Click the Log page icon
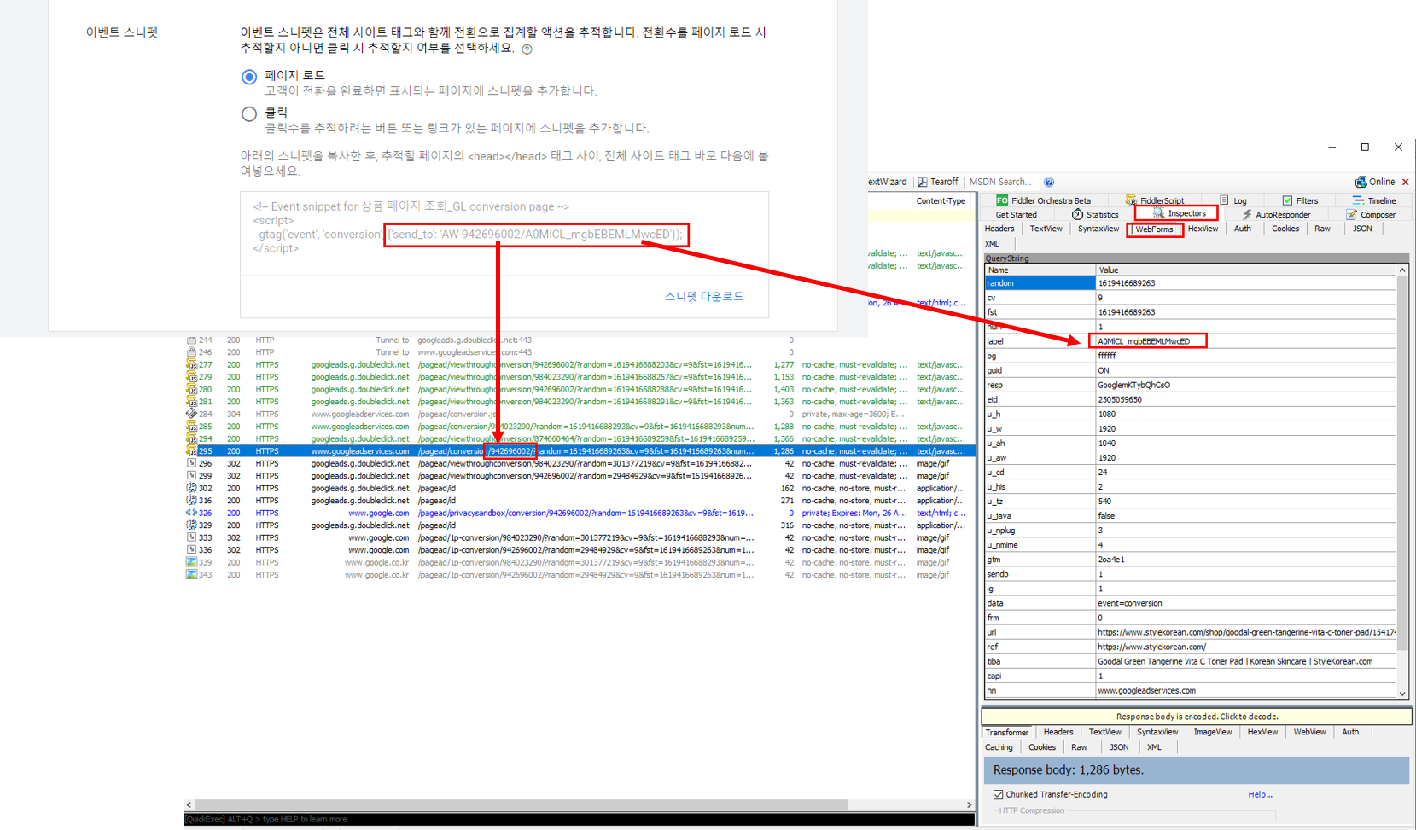This screenshot has width=1416, height=830. [1224, 200]
